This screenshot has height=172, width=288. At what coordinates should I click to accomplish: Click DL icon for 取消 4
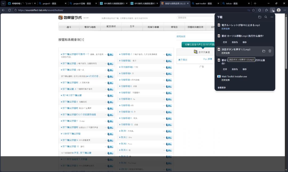pos(169,150)
